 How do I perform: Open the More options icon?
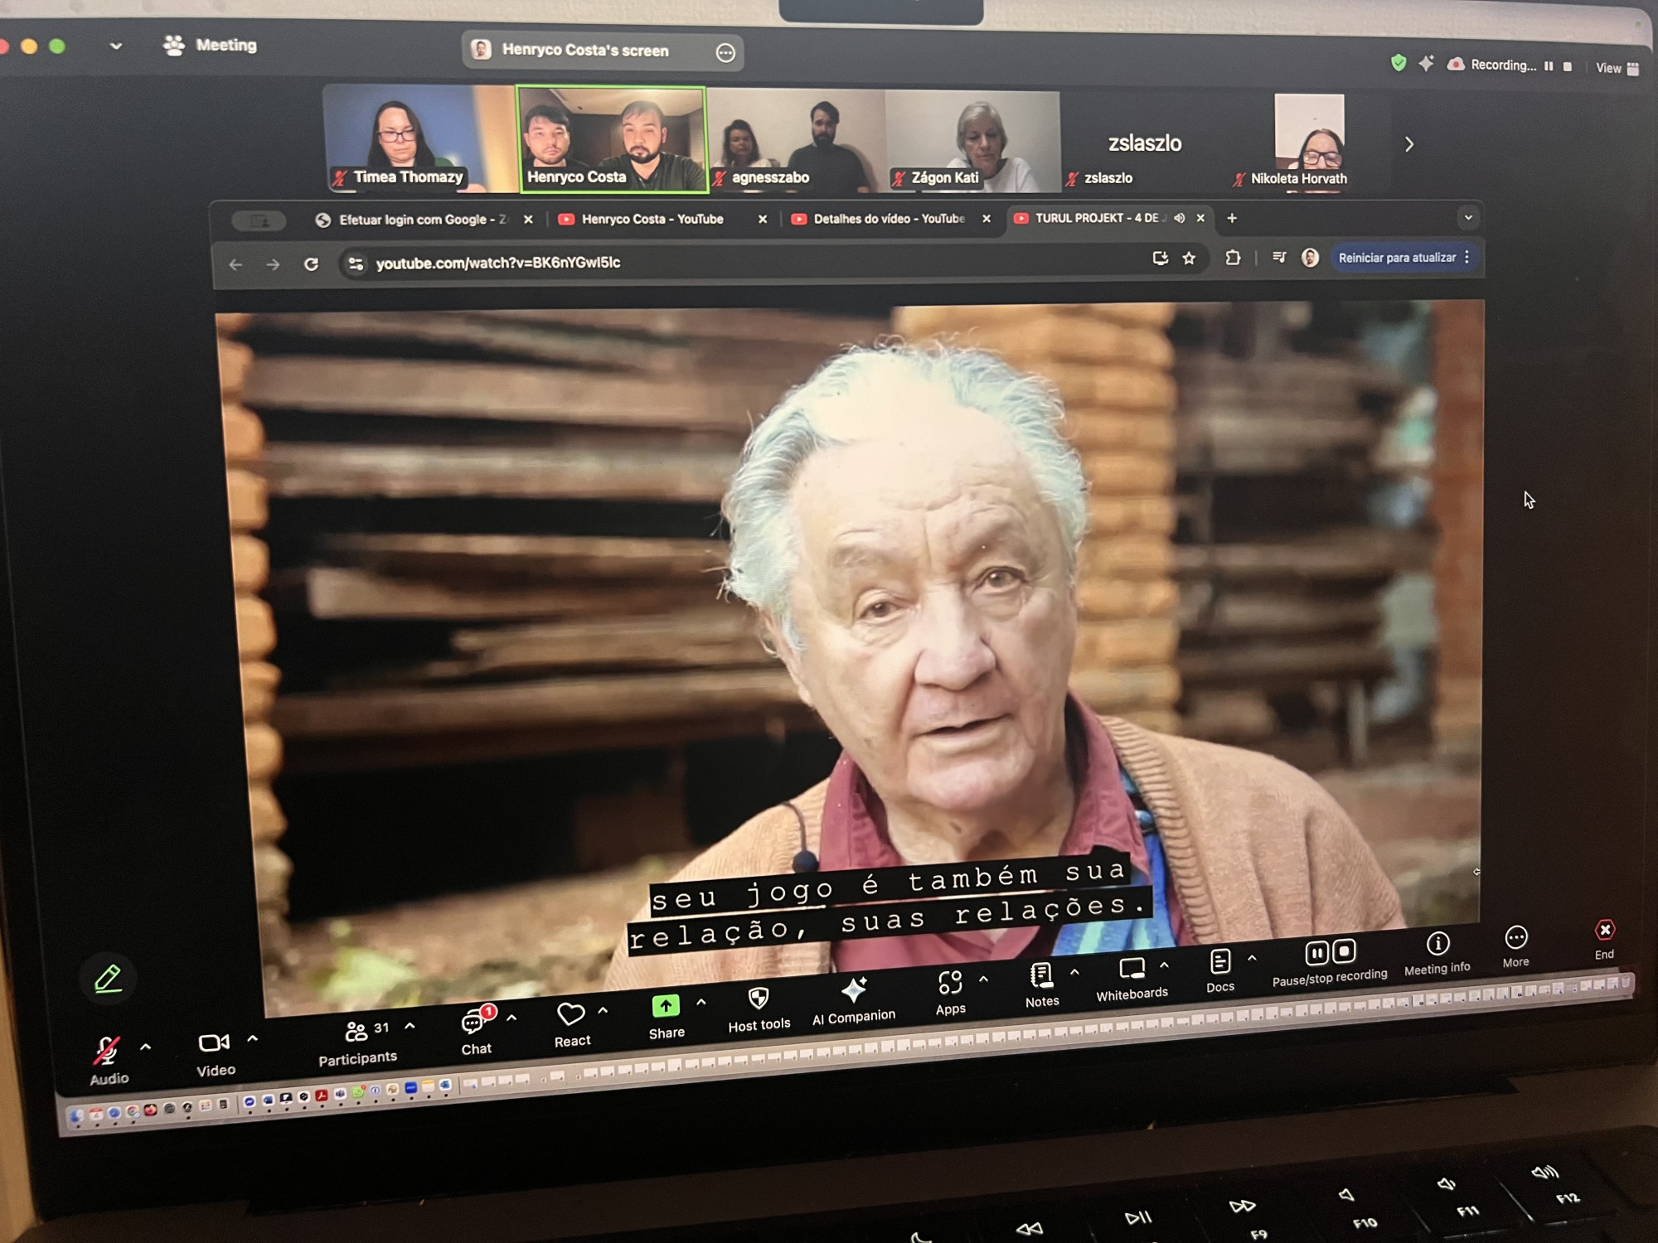pos(1515,937)
